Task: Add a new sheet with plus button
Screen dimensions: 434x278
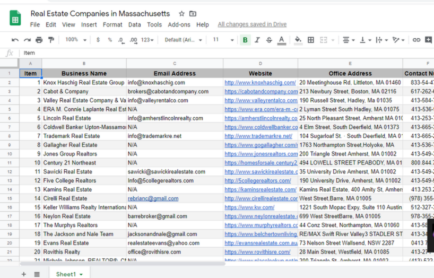Action: pyautogui.click(x=23, y=274)
